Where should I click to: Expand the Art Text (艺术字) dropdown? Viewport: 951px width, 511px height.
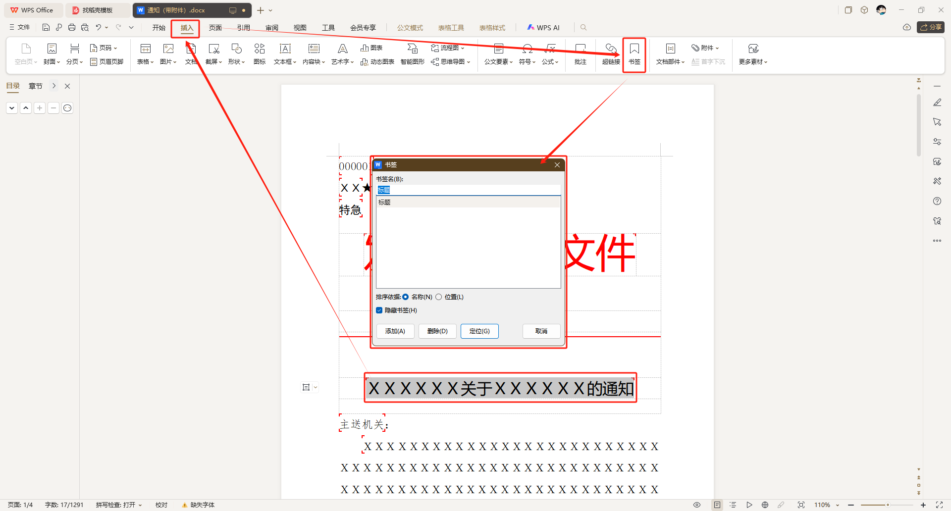point(342,62)
